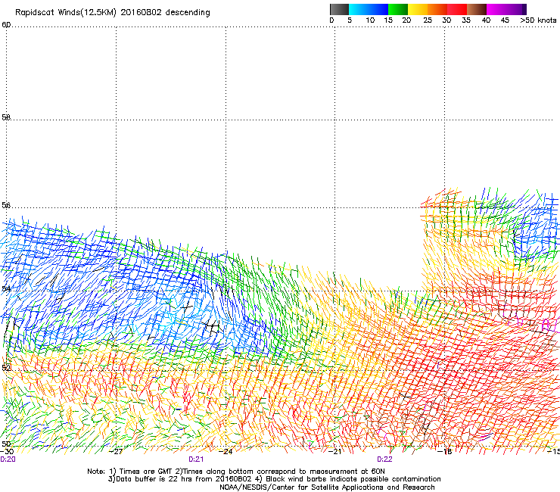Image resolution: width=560 pixels, height=492 pixels.
Task: Click the longitude label -24
Action: tap(226, 451)
